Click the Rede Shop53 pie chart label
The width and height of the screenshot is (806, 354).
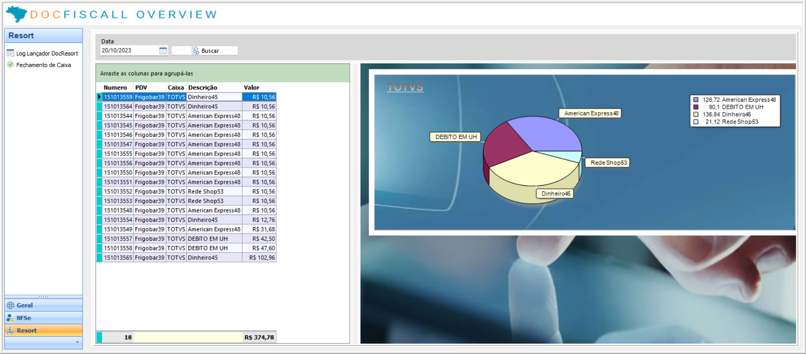click(607, 163)
